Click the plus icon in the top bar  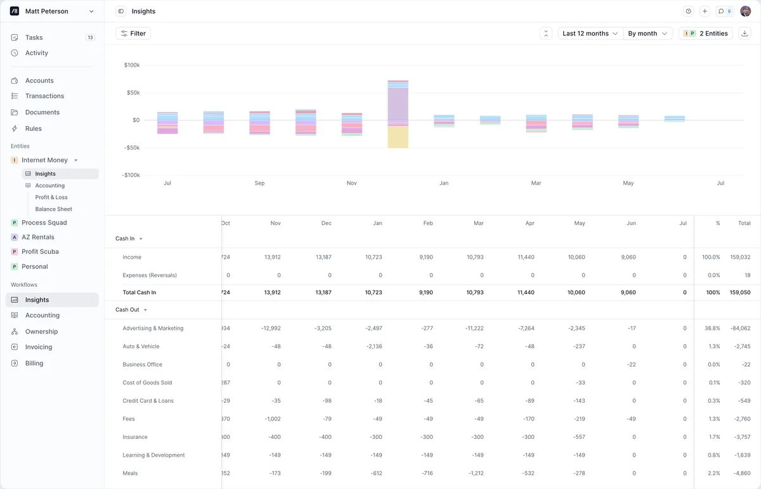(x=705, y=11)
